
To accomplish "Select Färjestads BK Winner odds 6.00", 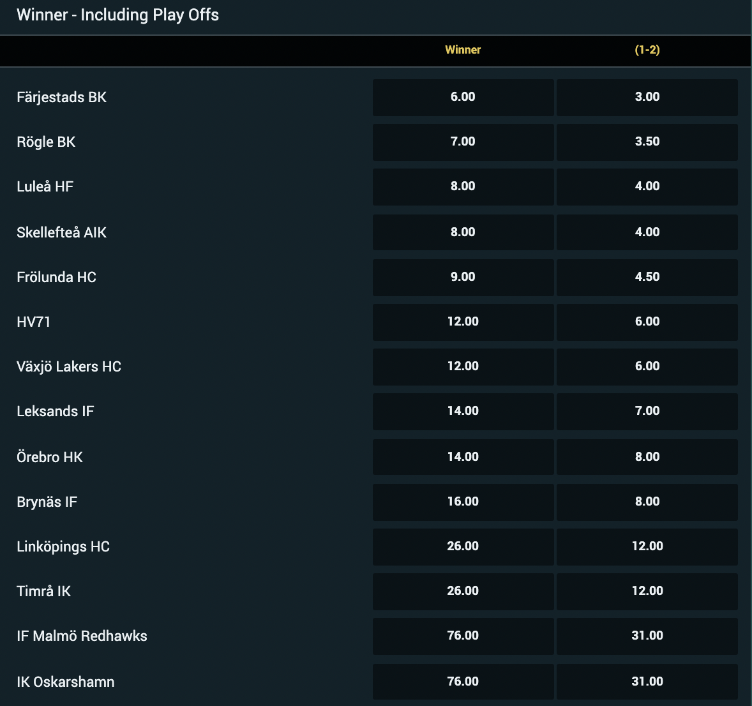I will 463,97.
